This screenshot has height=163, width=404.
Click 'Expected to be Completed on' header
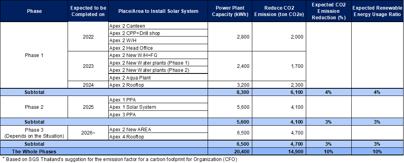pyautogui.click(x=88, y=11)
